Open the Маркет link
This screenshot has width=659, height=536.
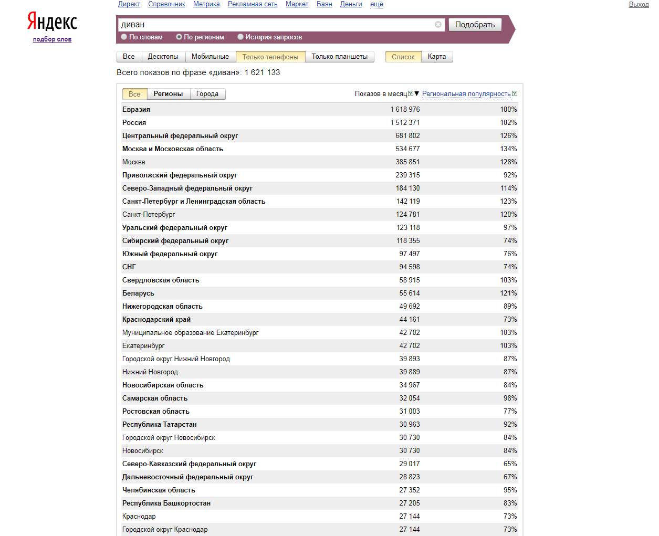pyautogui.click(x=297, y=4)
